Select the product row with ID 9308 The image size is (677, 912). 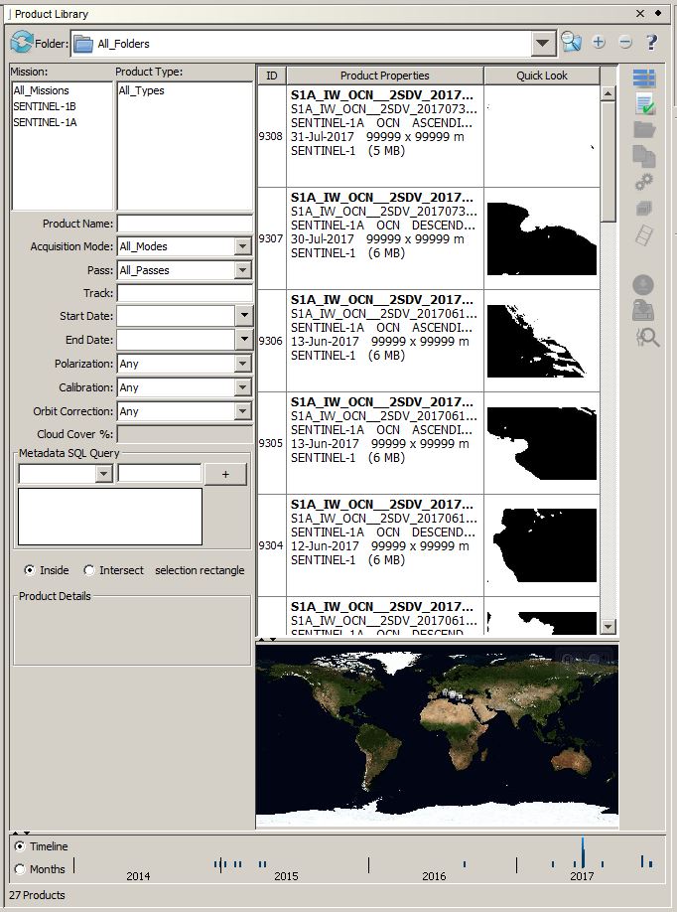(428, 136)
